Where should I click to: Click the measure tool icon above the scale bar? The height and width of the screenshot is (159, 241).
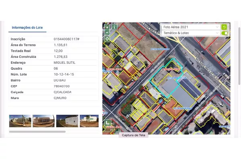point(108,122)
